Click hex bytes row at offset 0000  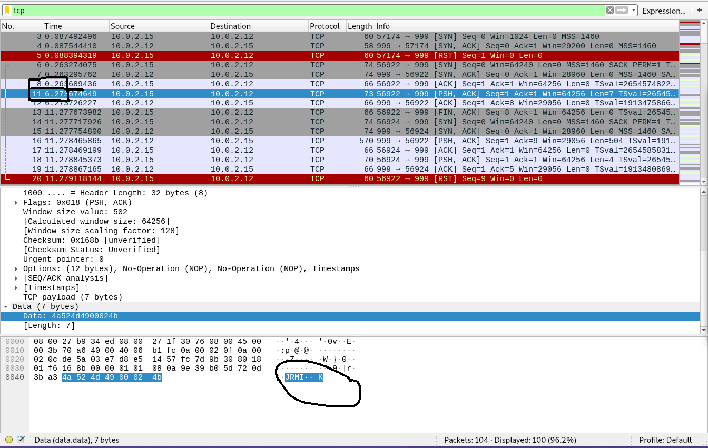147,342
